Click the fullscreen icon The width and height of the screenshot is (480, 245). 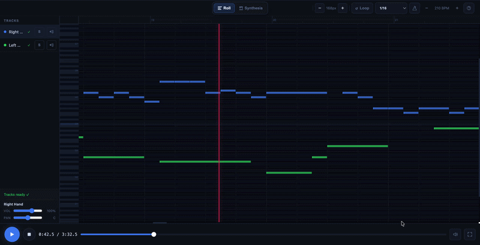470,234
